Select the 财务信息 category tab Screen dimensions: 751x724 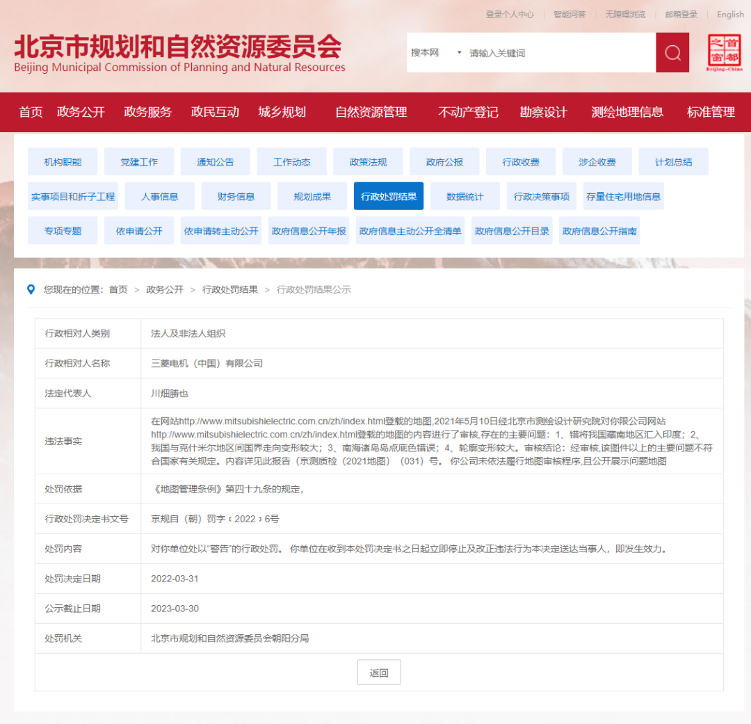click(236, 196)
